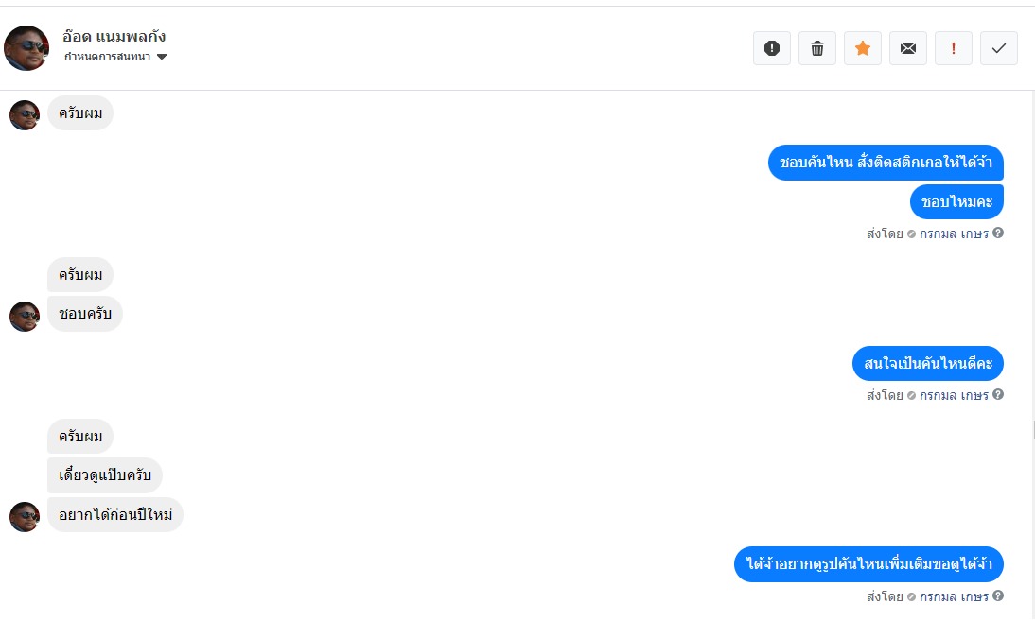Toggle the orange star on this conversation
The height and width of the screenshot is (621, 1035).
click(x=863, y=48)
